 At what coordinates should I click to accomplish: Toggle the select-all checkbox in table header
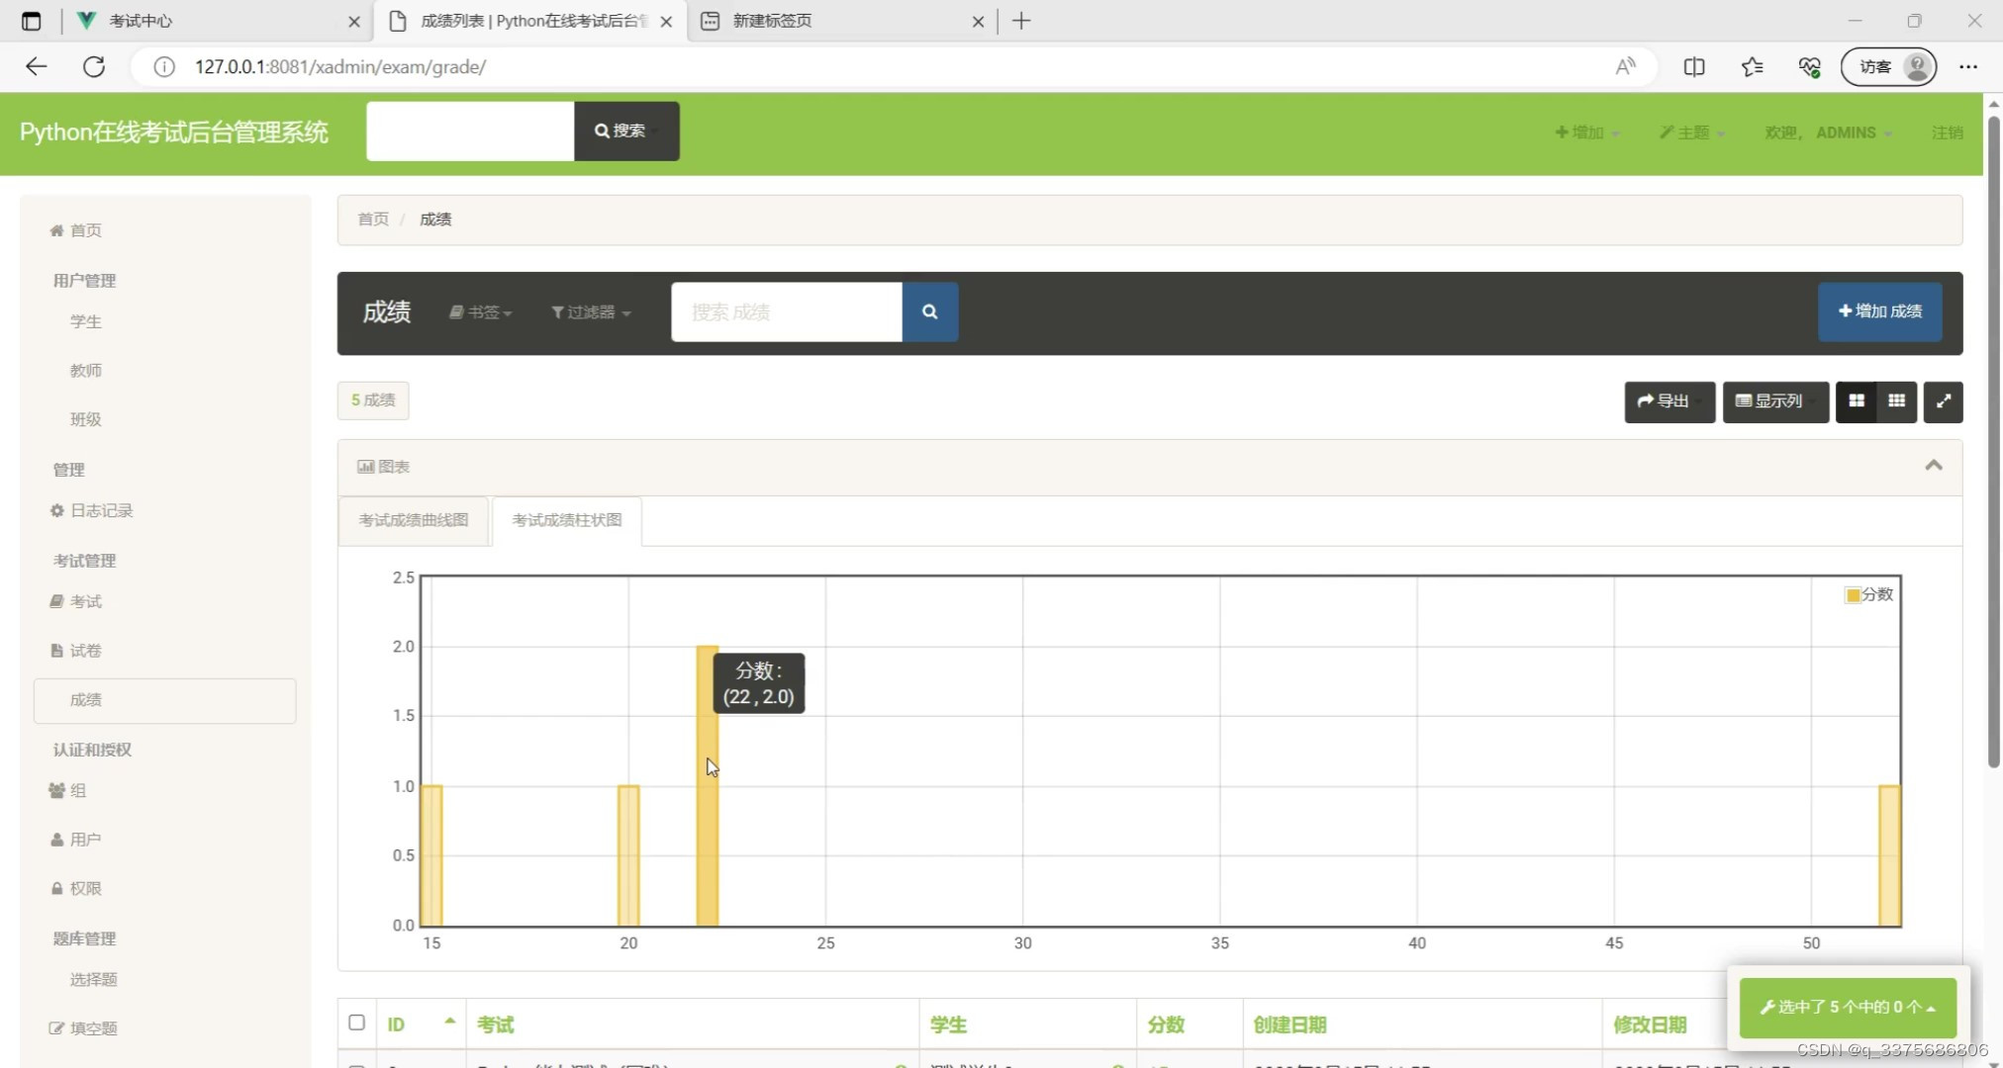click(x=356, y=1023)
